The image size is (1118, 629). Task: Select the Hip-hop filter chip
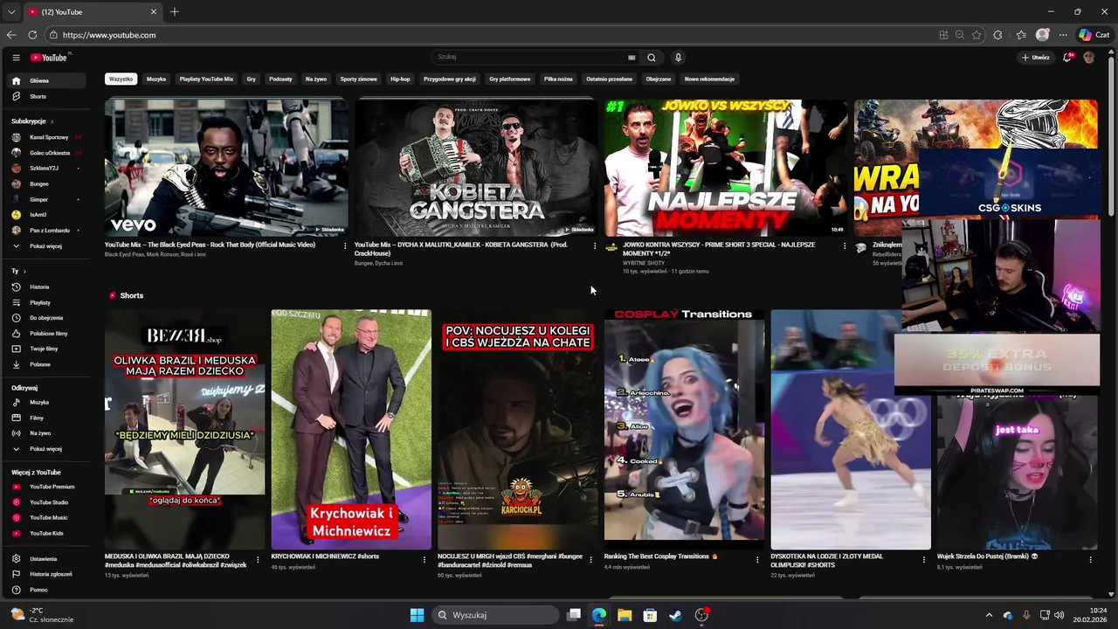click(400, 79)
